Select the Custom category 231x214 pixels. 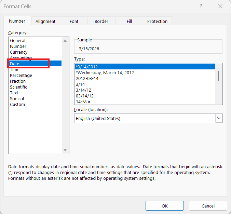tap(17, 105)
